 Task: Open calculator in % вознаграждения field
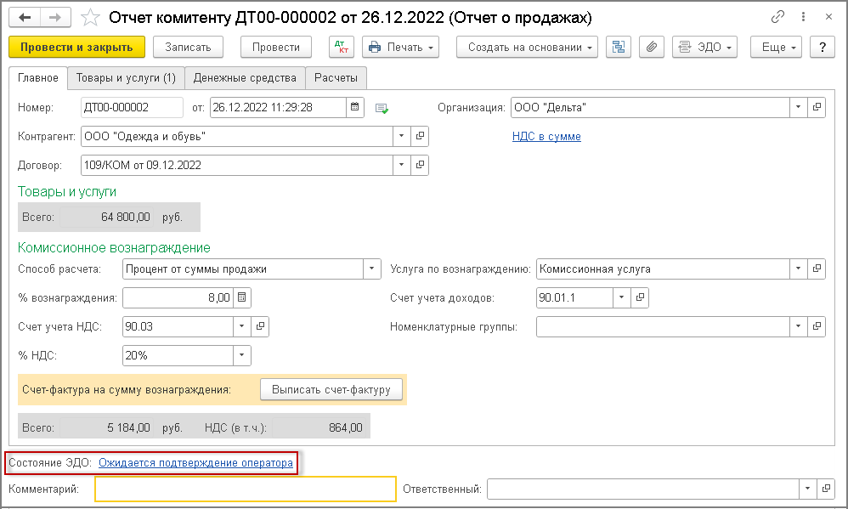click(242, 297)
